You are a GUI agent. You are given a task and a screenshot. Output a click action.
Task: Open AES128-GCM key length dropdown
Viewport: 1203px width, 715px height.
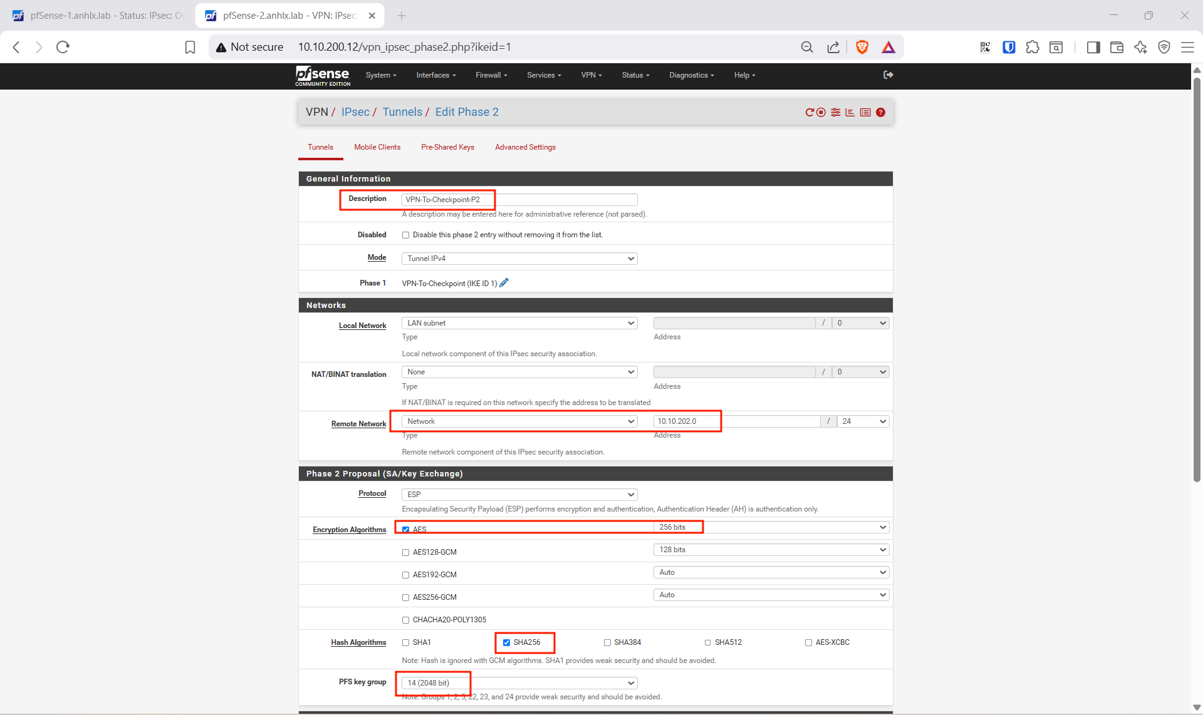[x=771, y=550]
